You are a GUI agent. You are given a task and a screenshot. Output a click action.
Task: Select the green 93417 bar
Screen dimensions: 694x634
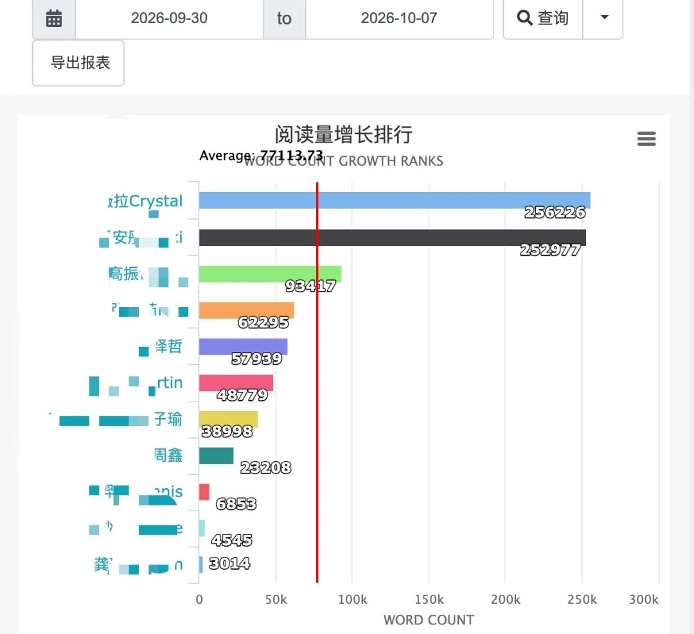270,274
